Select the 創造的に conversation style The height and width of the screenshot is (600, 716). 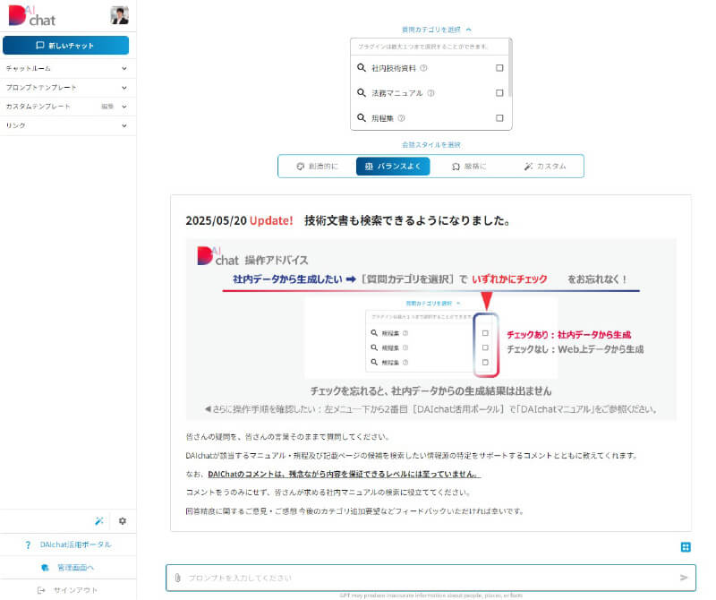tap(318, 166)
